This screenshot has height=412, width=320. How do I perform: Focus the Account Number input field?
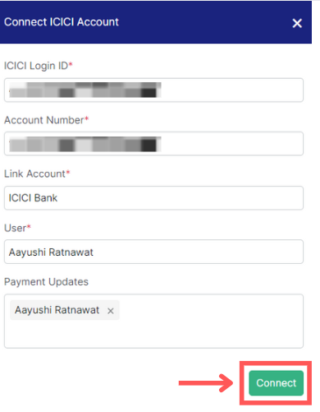153,144
